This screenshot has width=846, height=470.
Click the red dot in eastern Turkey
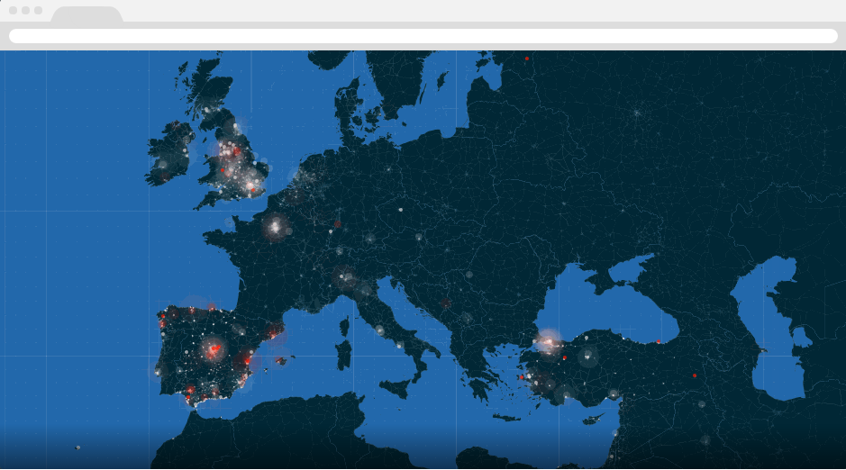695,375
